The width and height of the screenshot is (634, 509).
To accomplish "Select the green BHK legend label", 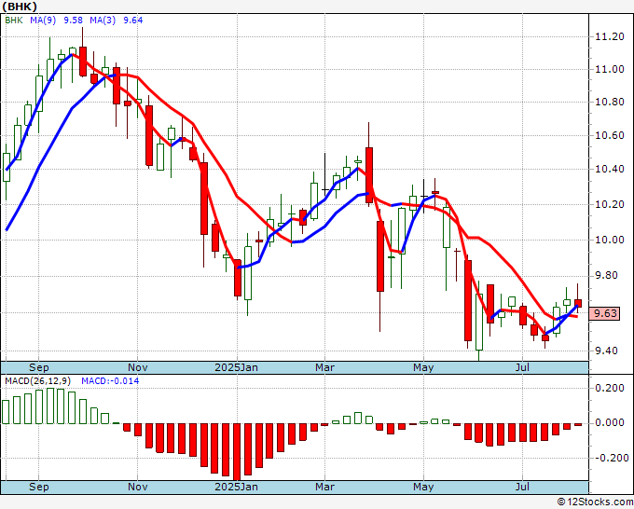I will (14, 21).
